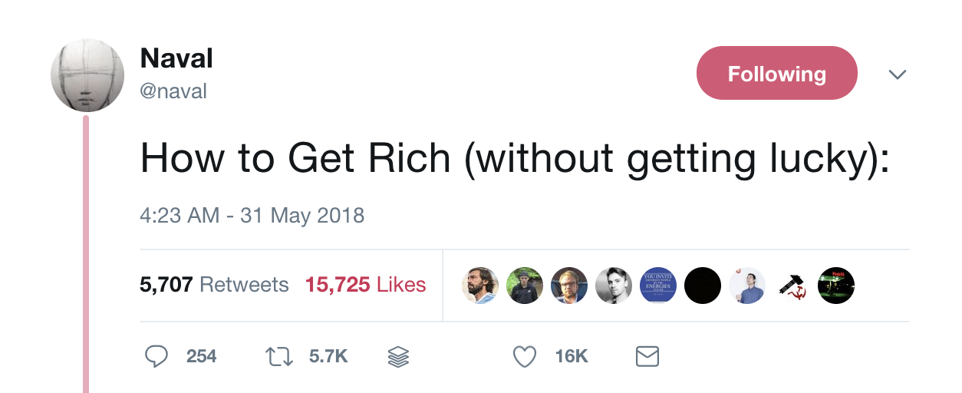Open the dark green night scene avatar
Image resolution: width=962 pixels, height=393 pixels.
coord(835,286)
